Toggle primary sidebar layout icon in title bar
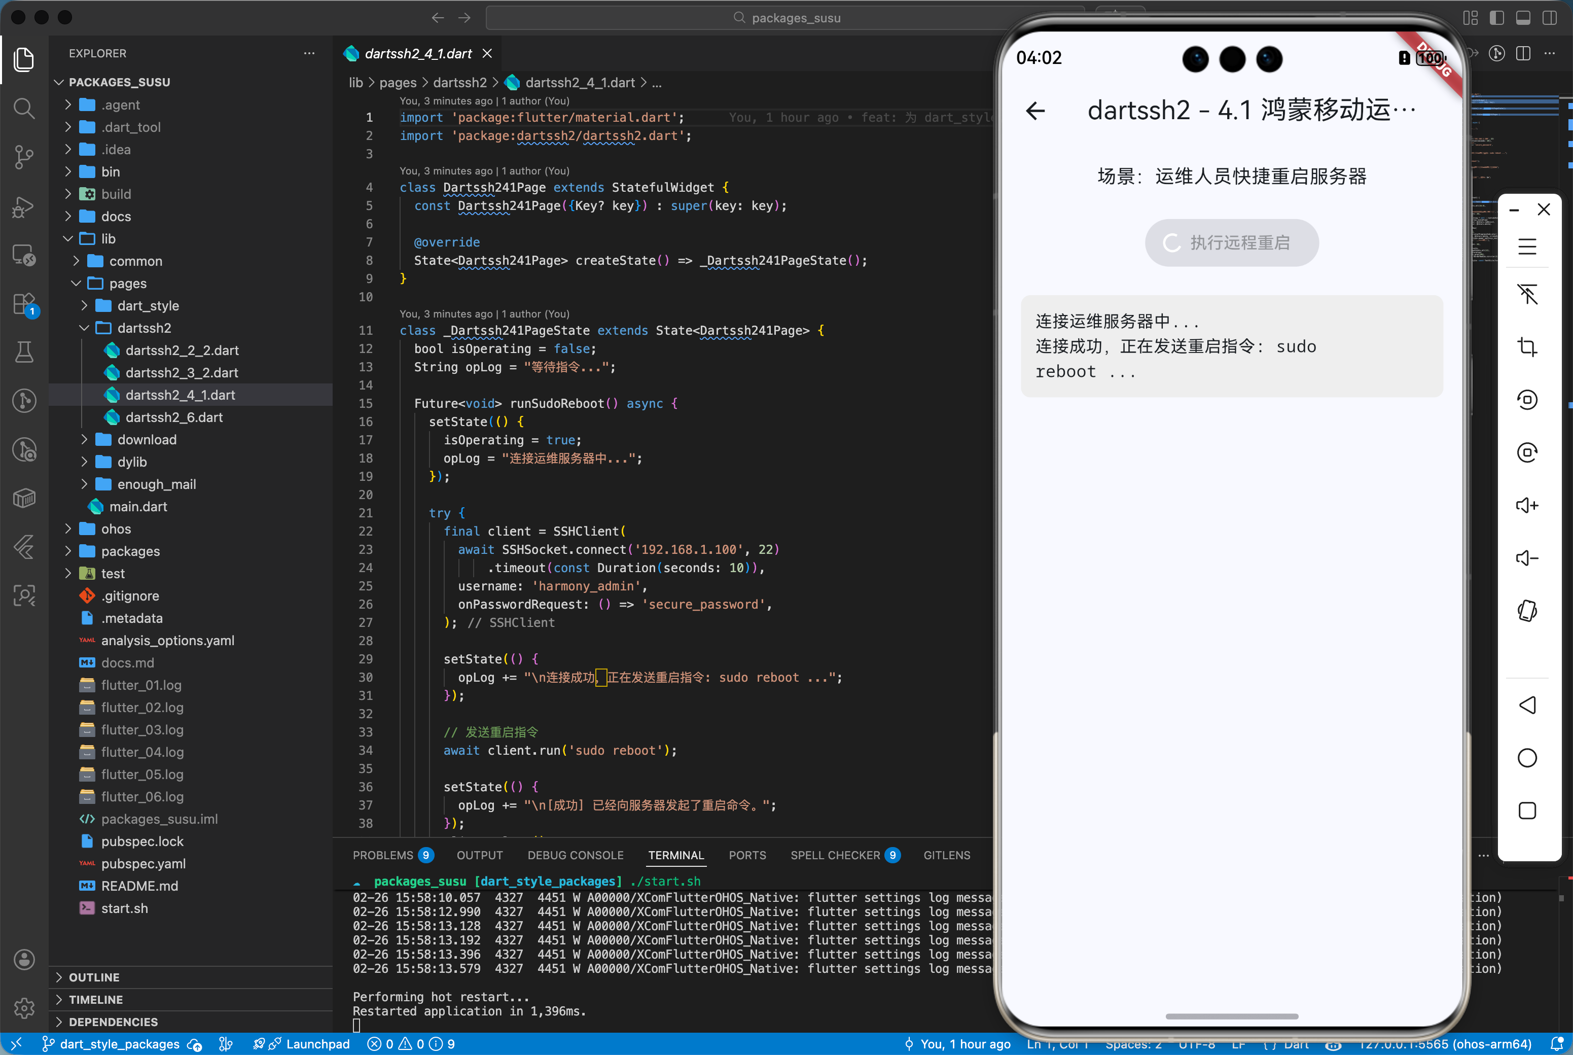1573x1055 pixels. pos(1496,18)
